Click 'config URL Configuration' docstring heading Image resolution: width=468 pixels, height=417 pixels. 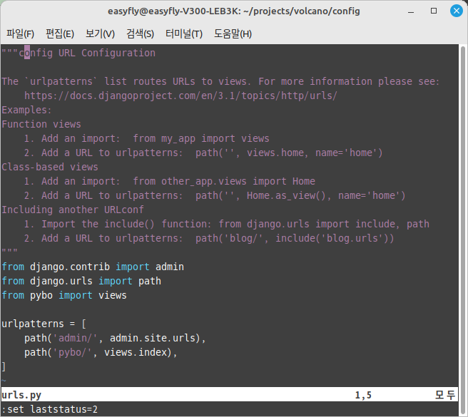click(x=87, y=53)
